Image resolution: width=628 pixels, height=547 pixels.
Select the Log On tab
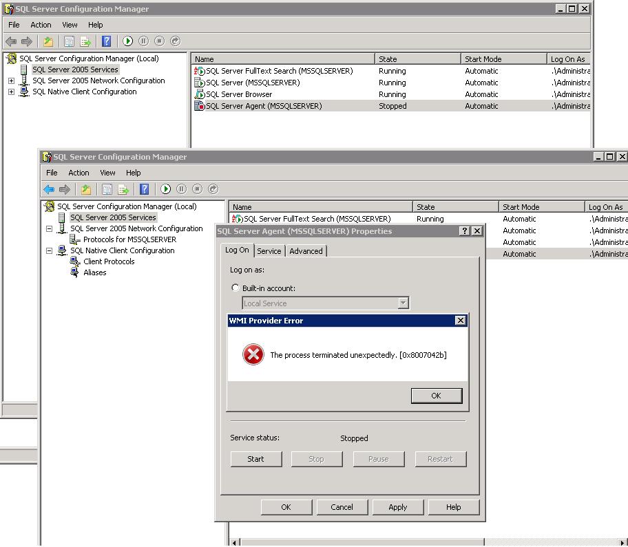pyautogui.click(x=237, y=250)
